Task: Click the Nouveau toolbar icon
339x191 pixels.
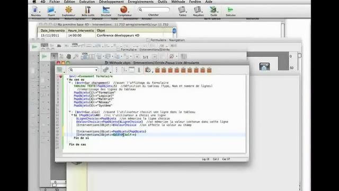Action: coord(35,10)
